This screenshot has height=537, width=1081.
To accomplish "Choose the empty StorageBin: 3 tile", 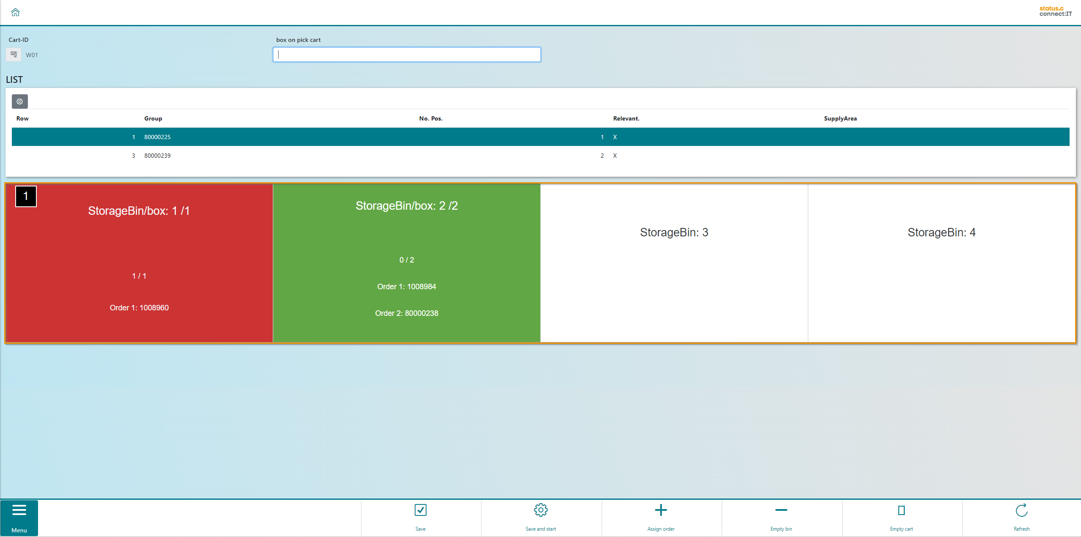I will (x=674, y=262).
